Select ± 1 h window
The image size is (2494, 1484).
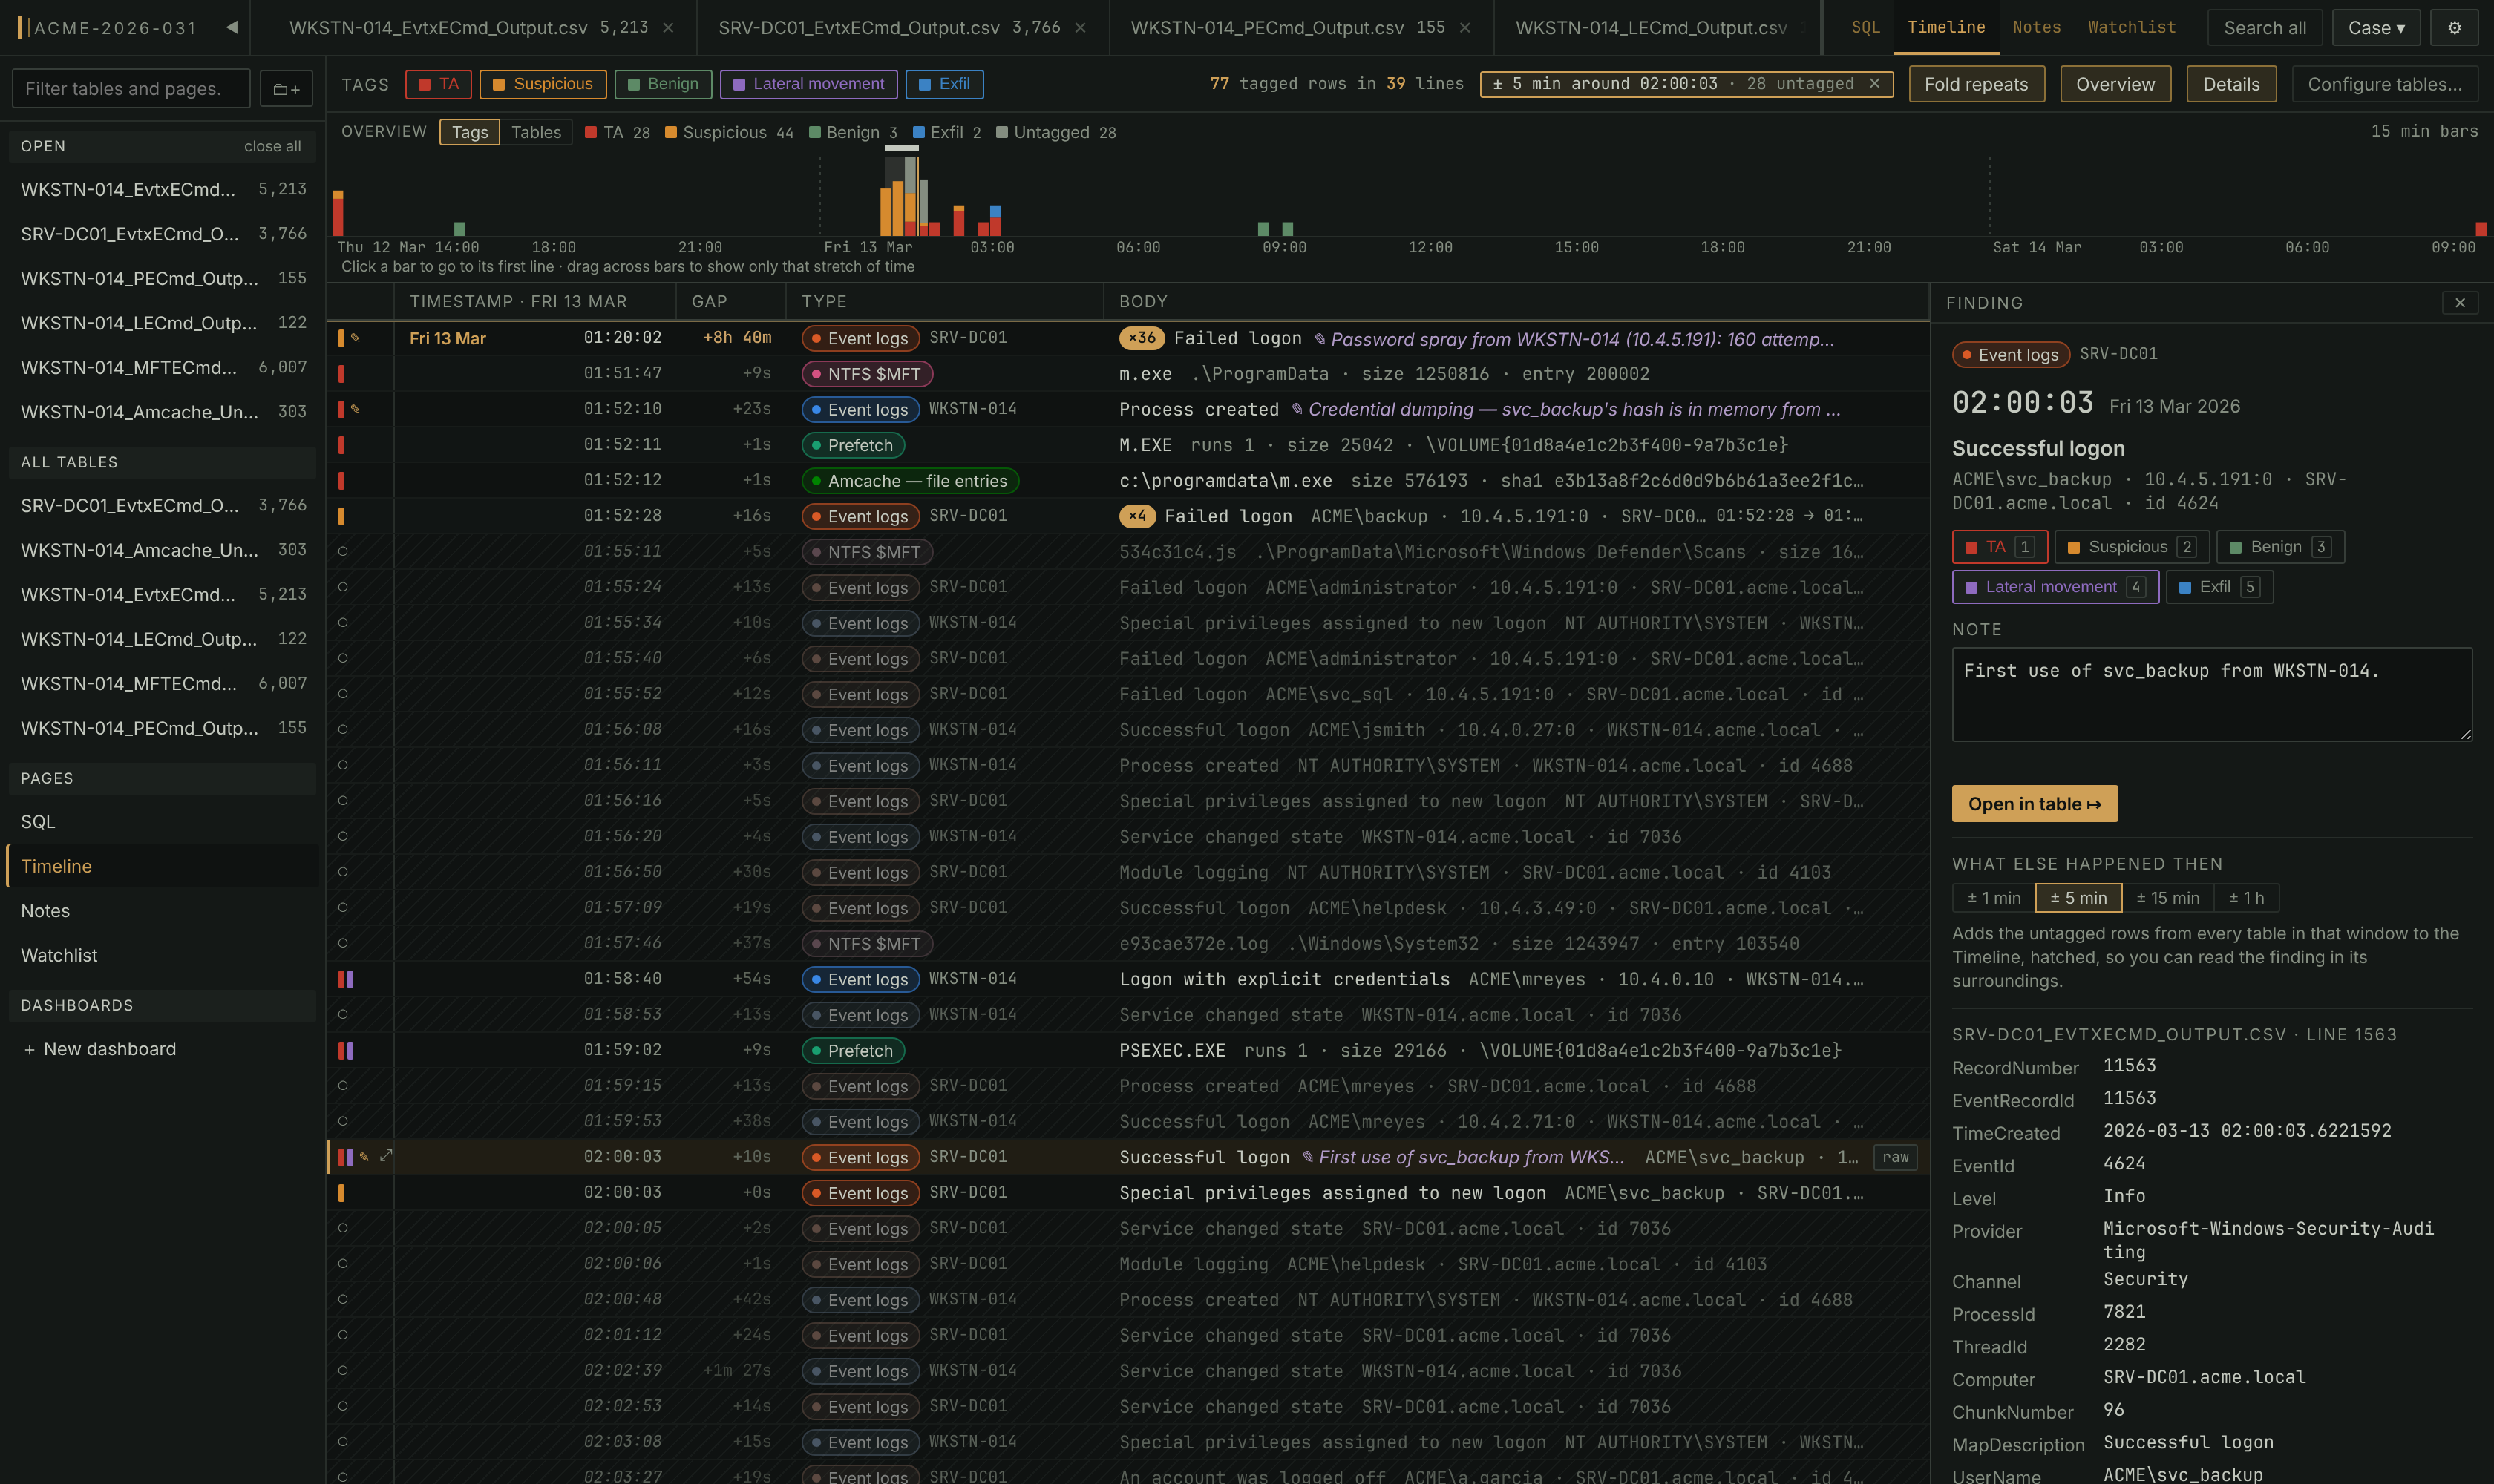(x=2246, y=898)
